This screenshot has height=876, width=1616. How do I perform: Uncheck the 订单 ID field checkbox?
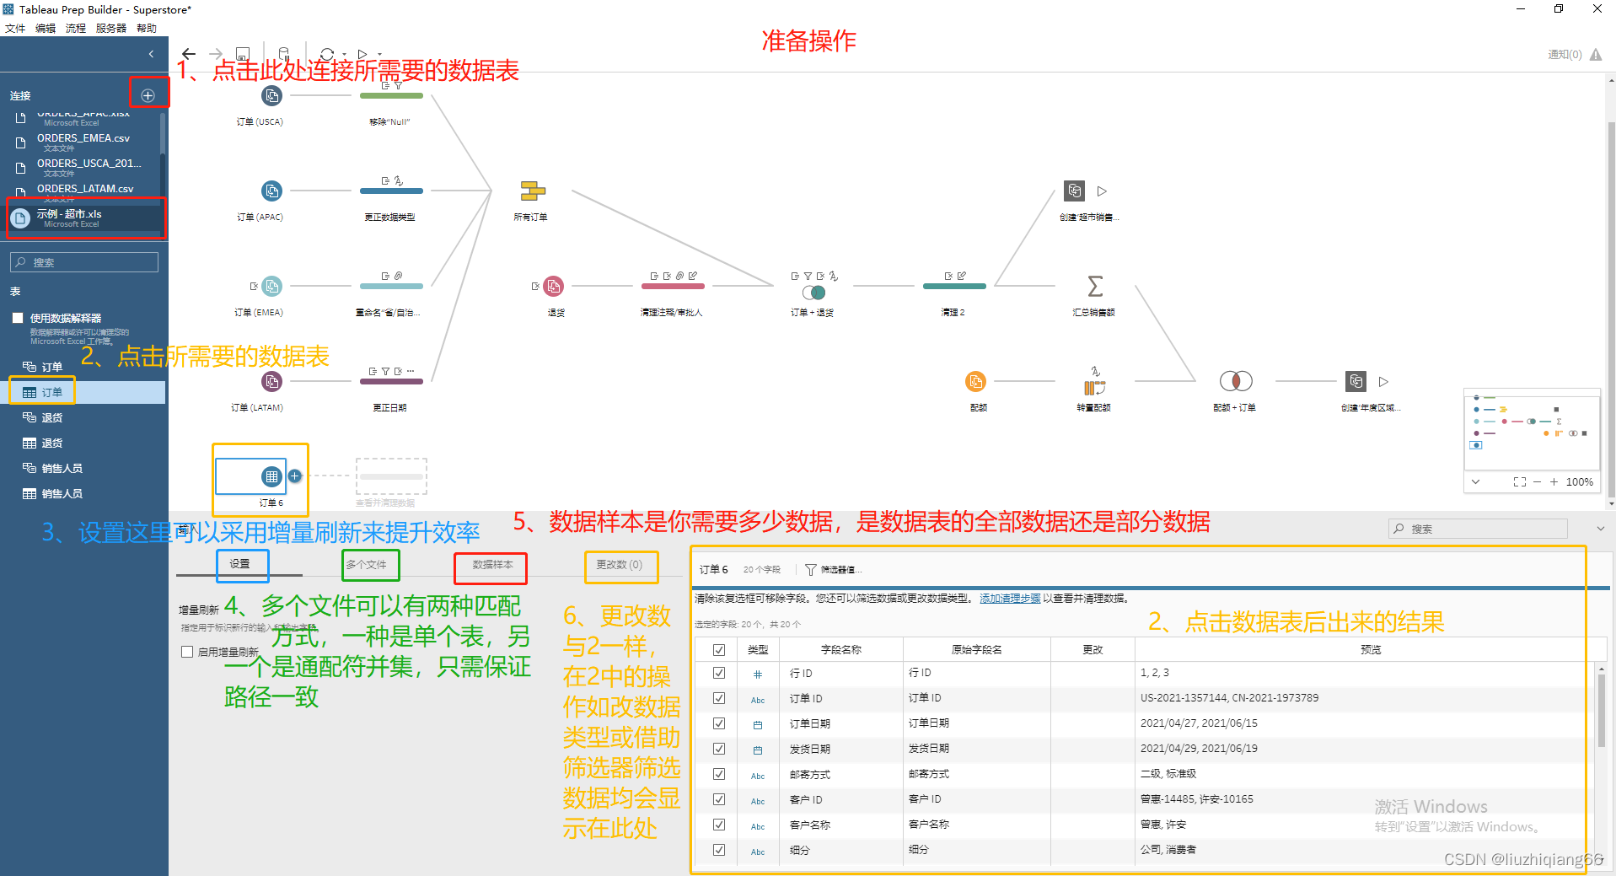click(719, 698)
